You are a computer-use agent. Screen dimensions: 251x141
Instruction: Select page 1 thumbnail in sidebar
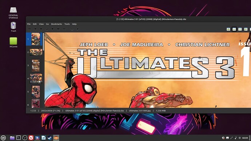(36, 39)
